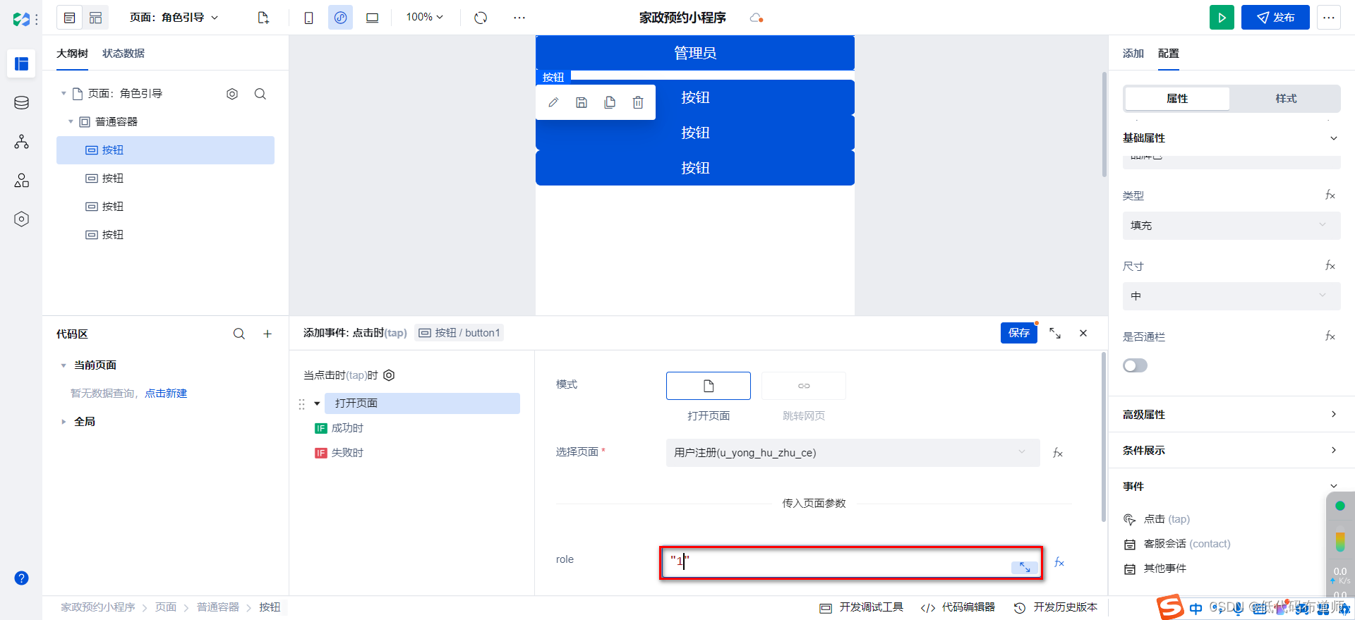
Task: Search the outline tree with magnifier icon
Action: (260, 94)
